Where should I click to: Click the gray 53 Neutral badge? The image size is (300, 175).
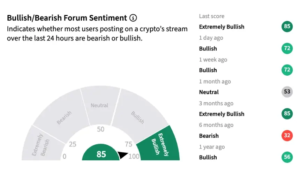click(x=287, y=92)
